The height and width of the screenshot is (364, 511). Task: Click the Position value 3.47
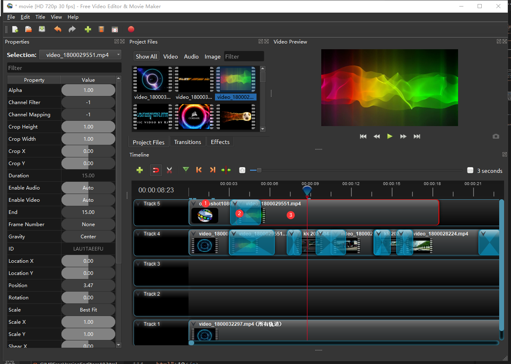[88, 286]
